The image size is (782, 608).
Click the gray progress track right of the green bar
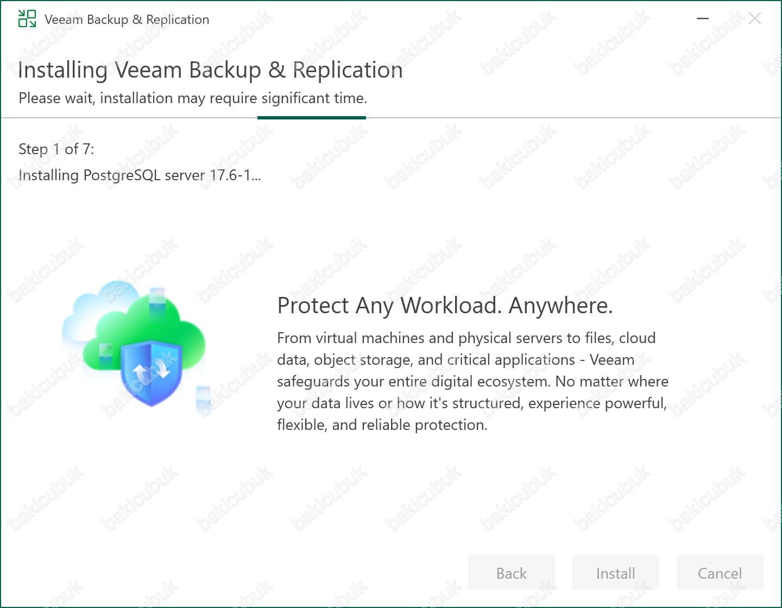click(x=570, y=117)
